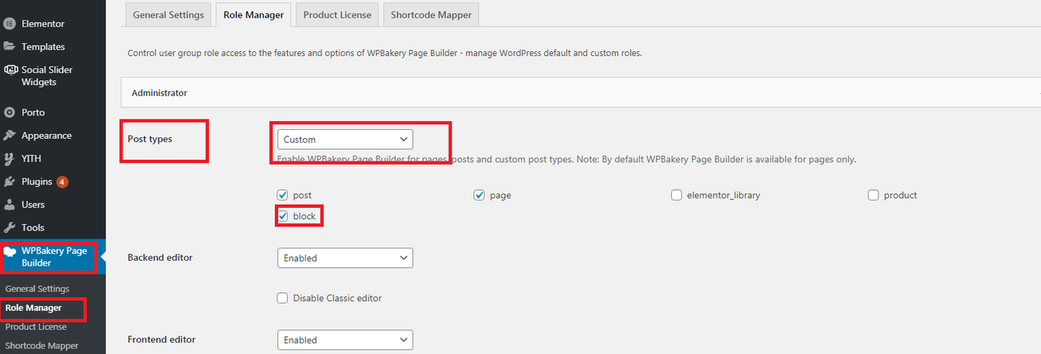Viewport: 1041px width, 354px height.
Task: Open the Post types Custom dropdown
Action: (x=345, y=139)
